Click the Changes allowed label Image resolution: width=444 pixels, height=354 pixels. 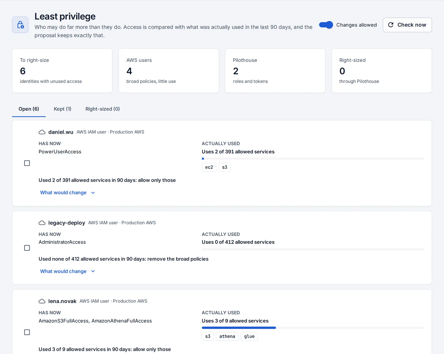point(357,25)
